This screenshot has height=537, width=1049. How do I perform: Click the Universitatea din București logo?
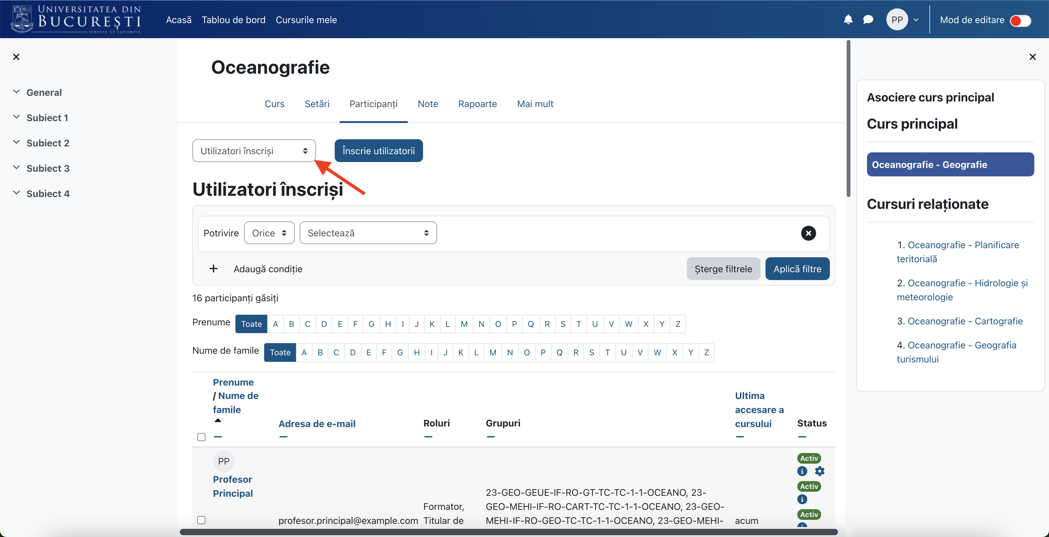[76, 19]
